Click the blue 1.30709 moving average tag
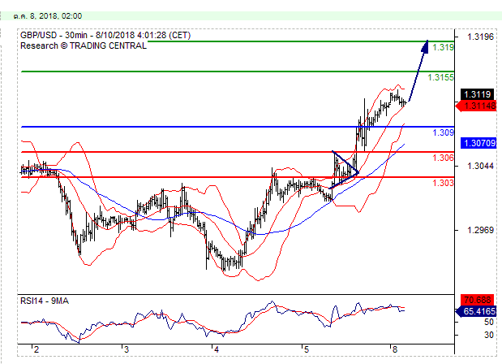The width and height of the screenshot is (502, 364). pos(478,143)
